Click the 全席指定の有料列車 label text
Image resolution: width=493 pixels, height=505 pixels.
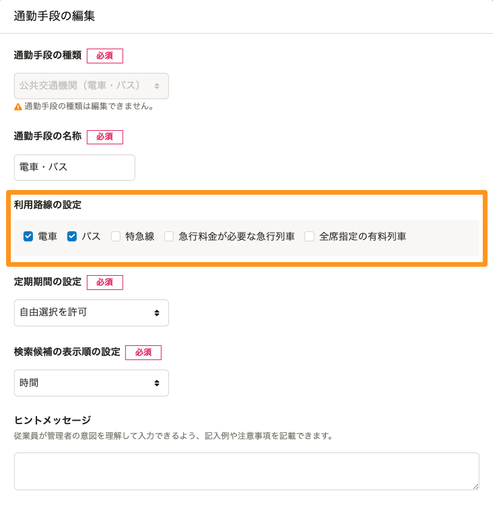click(x=362, y=237)
